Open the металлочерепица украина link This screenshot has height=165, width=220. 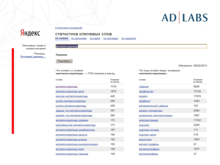click(72, 120)
